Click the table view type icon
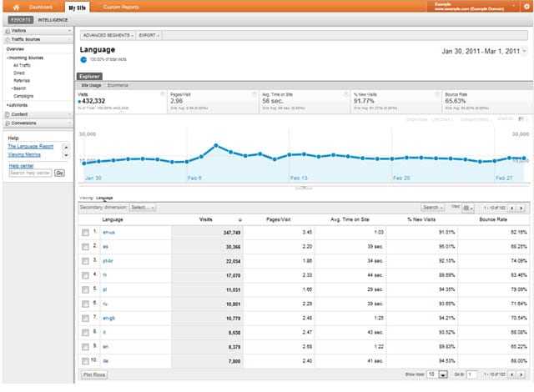 (x=468, y=207)
